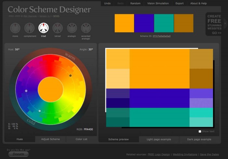
Task: Select the analogic scheme icon
Action: pos(72,28)
